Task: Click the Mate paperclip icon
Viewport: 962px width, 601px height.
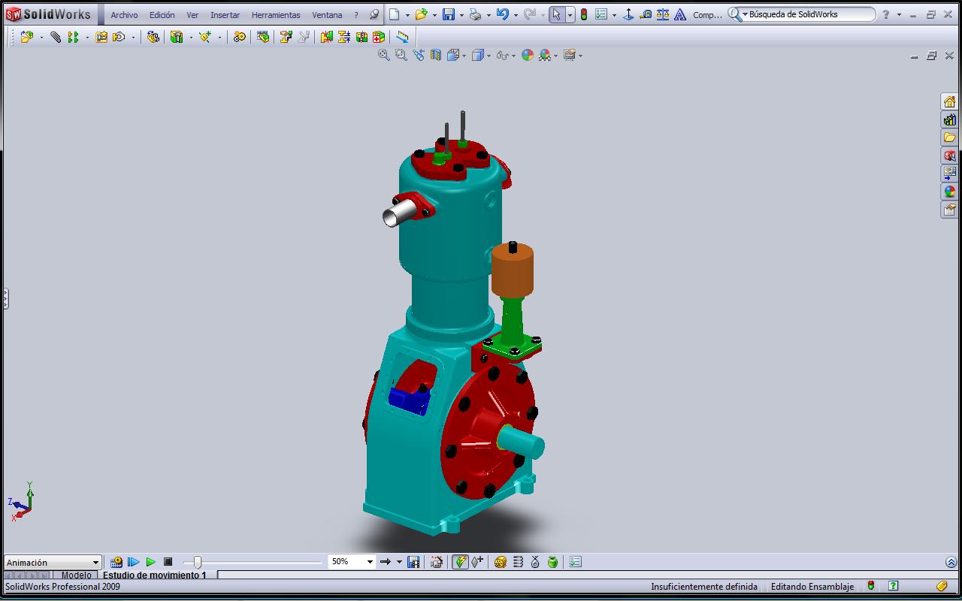Action: (56, 37)
